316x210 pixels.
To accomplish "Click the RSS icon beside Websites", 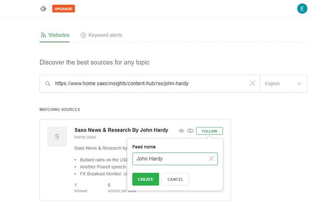I will click(43, 35).
